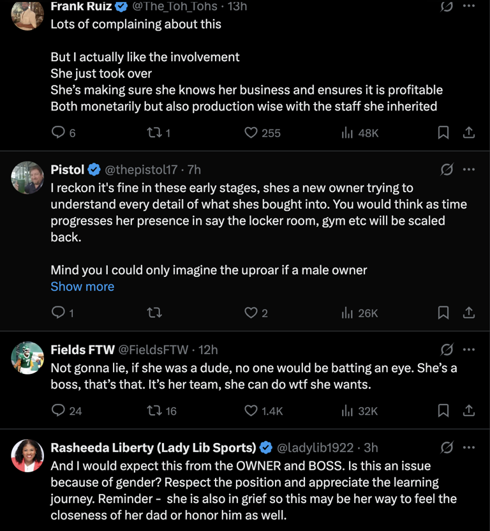Open the share menu on Pistol's tweet

(x=468, y=313)
